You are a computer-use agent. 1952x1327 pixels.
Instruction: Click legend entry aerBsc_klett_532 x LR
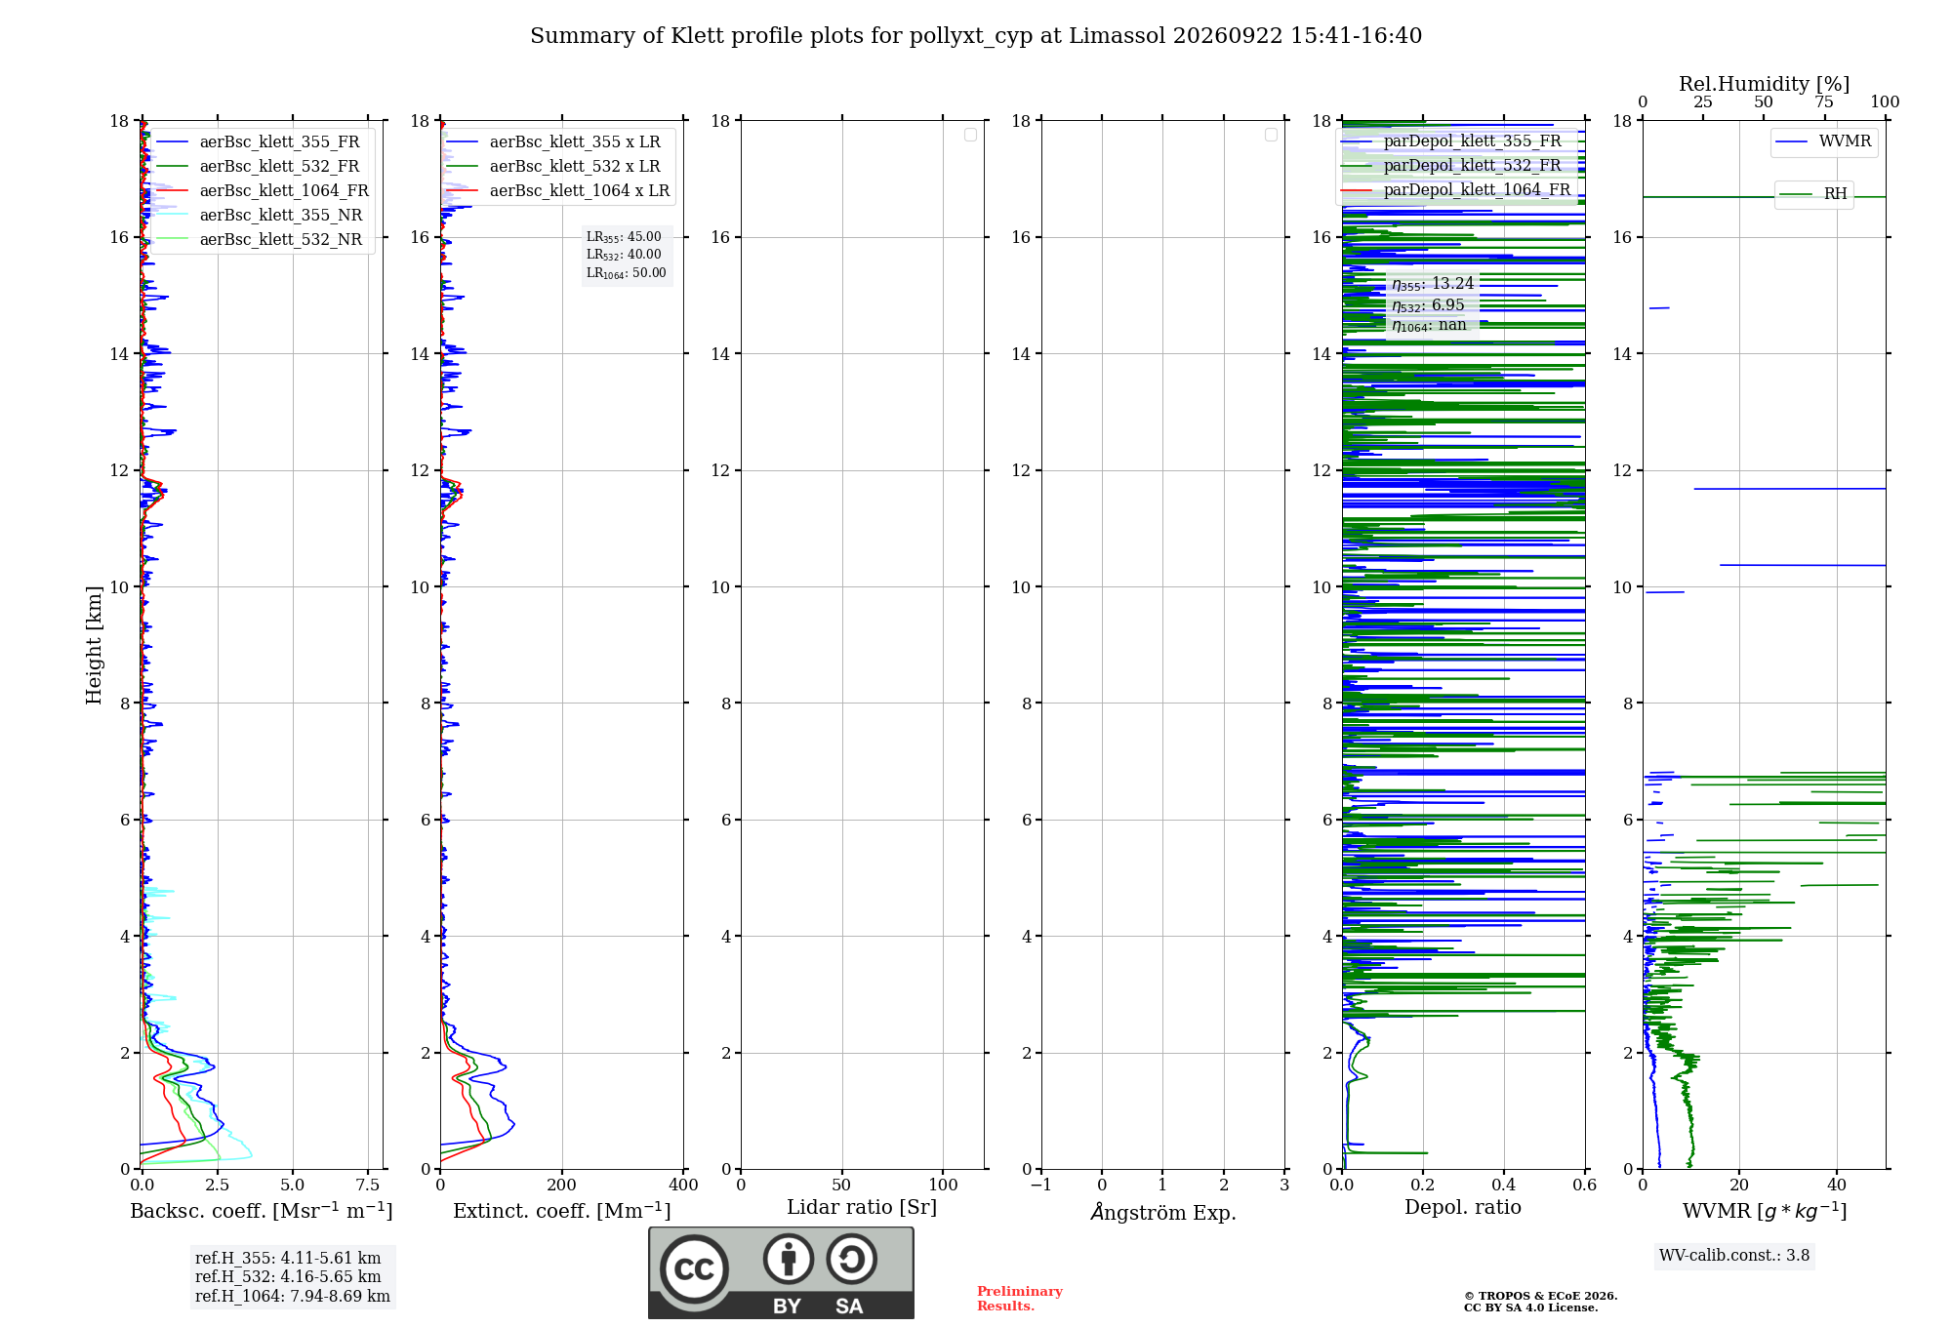[553, 166]
